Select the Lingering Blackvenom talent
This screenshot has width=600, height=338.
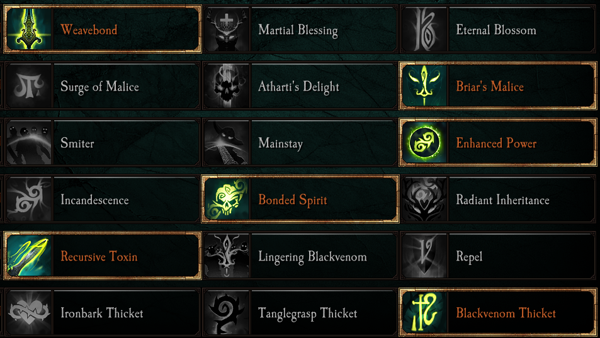[312, 257]
